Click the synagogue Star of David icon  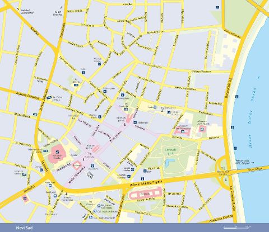[x=25, y=198]
